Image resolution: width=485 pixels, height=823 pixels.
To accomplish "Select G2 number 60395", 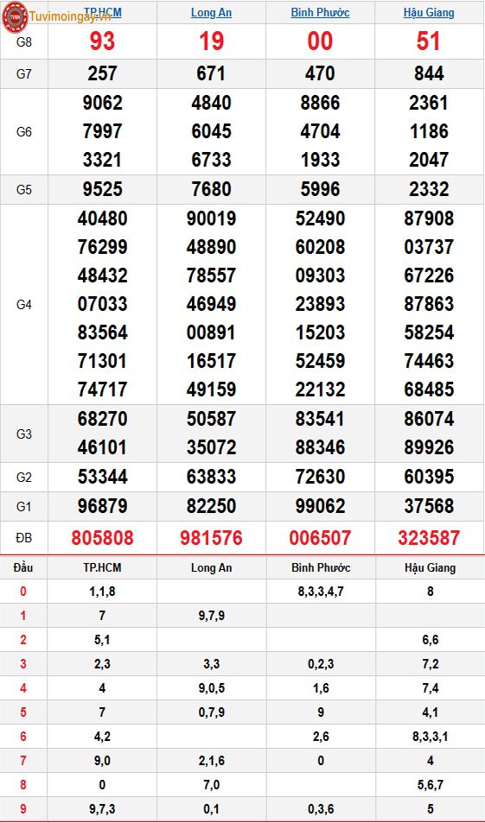I will coord(429,477).
